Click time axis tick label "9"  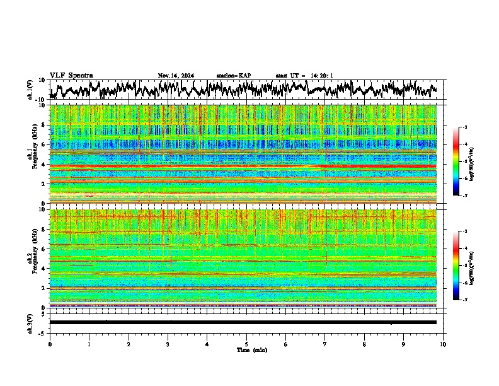click(x=403, y=344)
